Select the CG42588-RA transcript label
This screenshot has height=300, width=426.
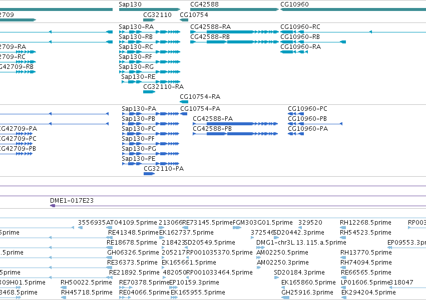(211, 27)
